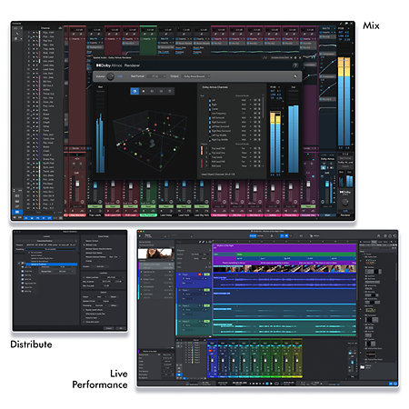
Task: Click the left button at the bottom-right of the Distribute dialog
Action: pos(108,328)
